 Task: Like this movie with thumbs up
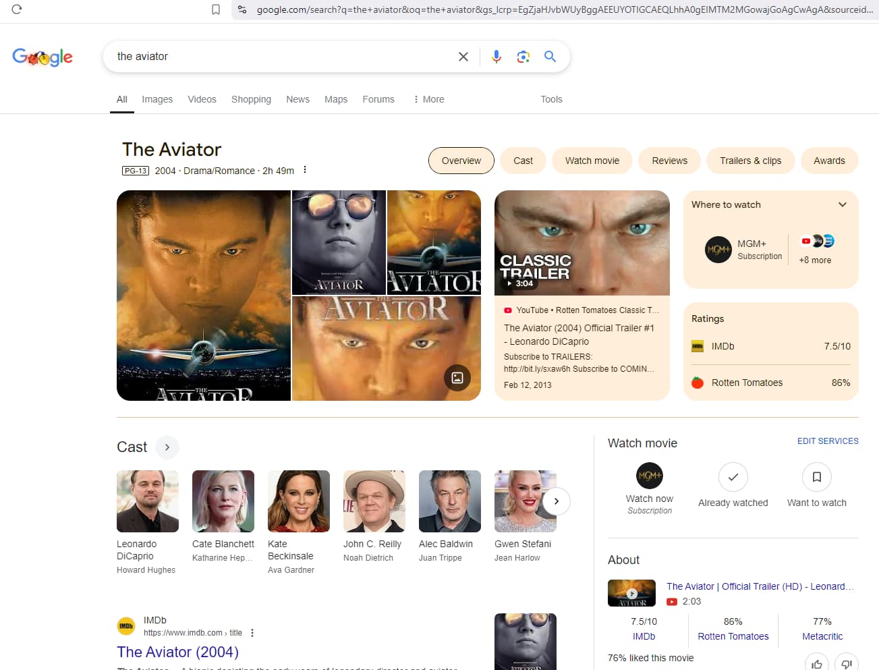817,664
